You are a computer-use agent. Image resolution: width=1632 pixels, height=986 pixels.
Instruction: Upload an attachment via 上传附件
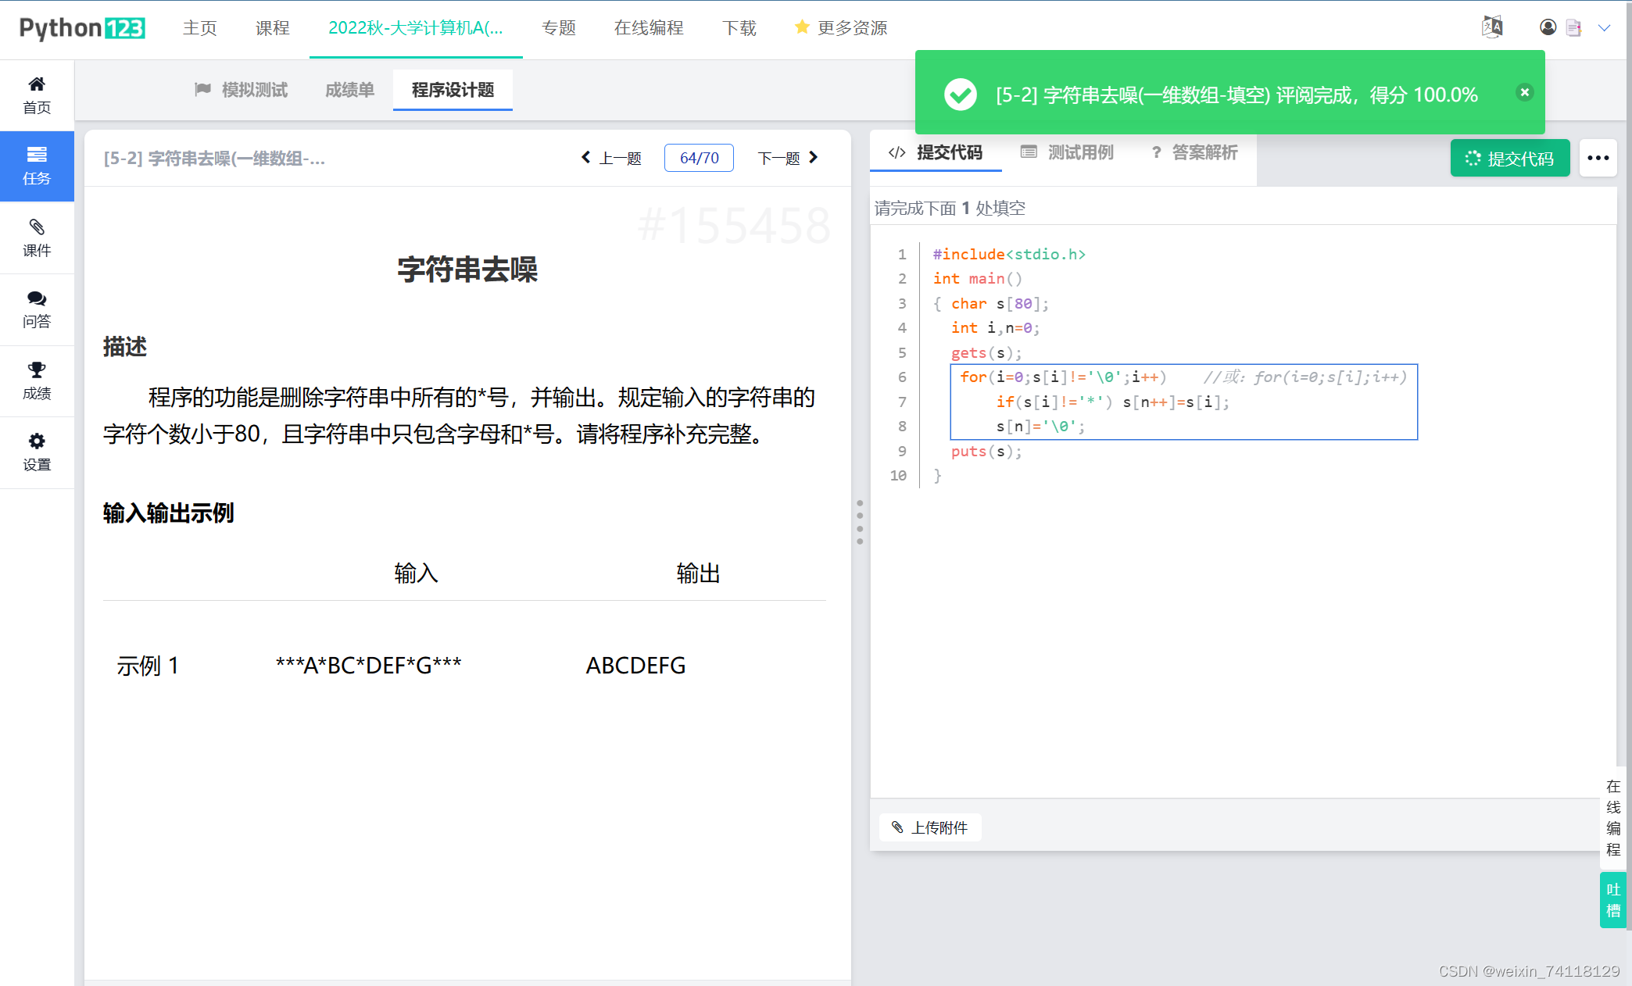[x=930, y=827]
